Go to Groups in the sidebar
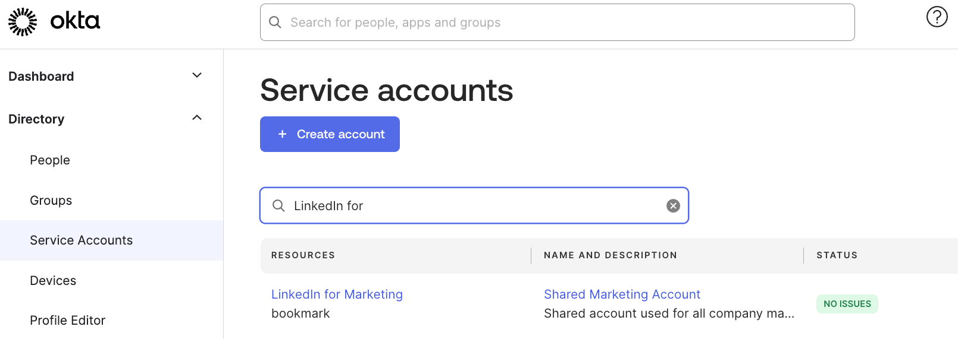958x339 pixels. [51, 201]
